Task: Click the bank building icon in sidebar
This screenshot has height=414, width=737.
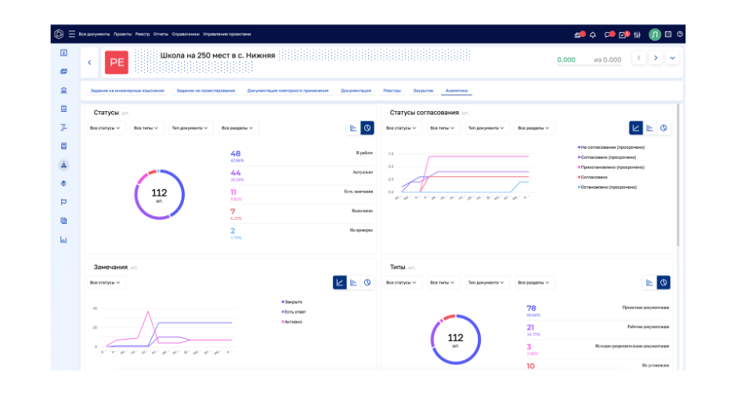Action: (x=63, y=90)
